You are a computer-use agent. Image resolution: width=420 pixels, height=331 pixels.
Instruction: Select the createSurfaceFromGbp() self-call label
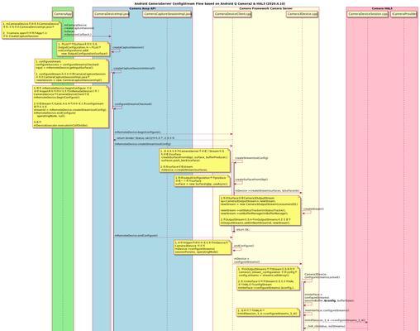[x=251, y=180]
